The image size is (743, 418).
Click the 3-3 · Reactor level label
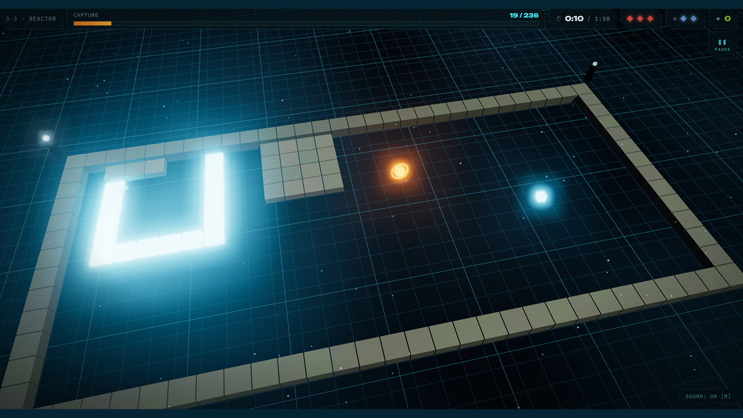tap(31, 19)
